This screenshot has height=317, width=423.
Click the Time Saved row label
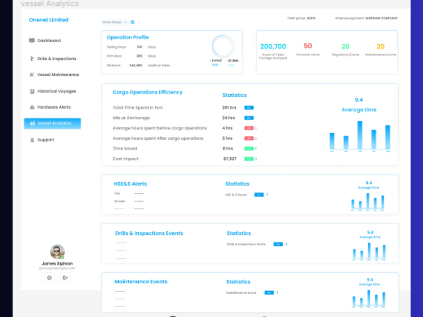tap(125, 149)
